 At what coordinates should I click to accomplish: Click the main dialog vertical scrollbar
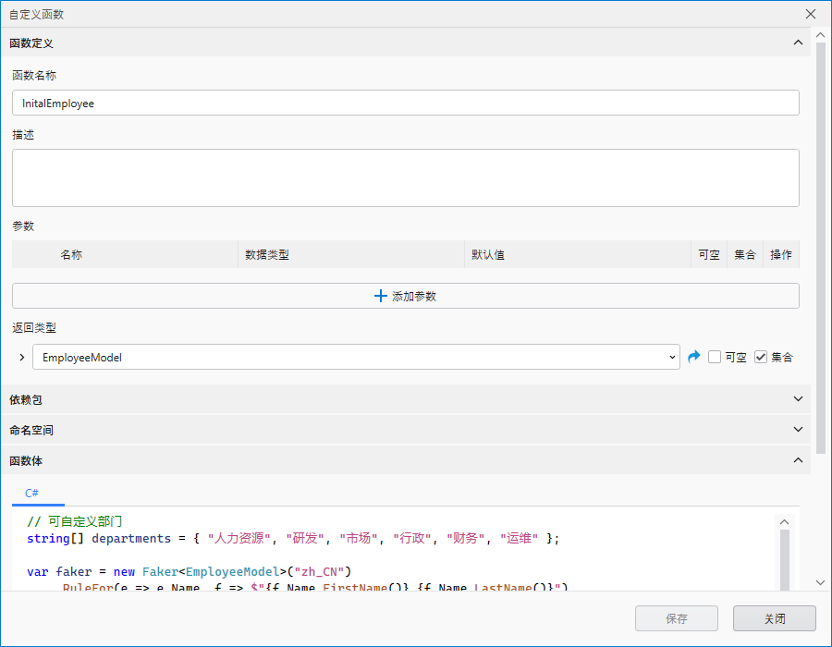click(x=820, y=240)
